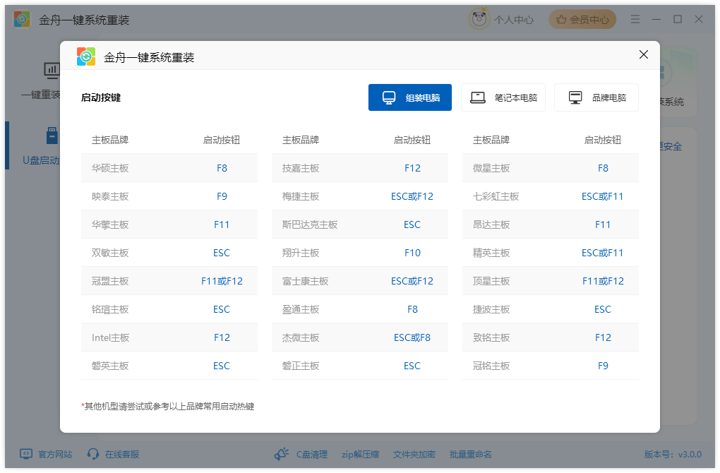Select the 映泰主板 row

coord(169,196)
